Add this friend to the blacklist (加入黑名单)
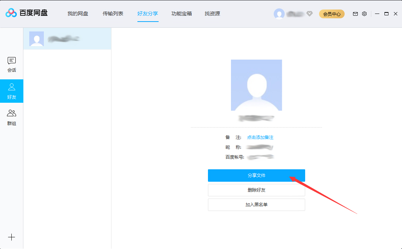Image resolution: width=402 pixels, height=249 pixels. [x=256, y=205]
